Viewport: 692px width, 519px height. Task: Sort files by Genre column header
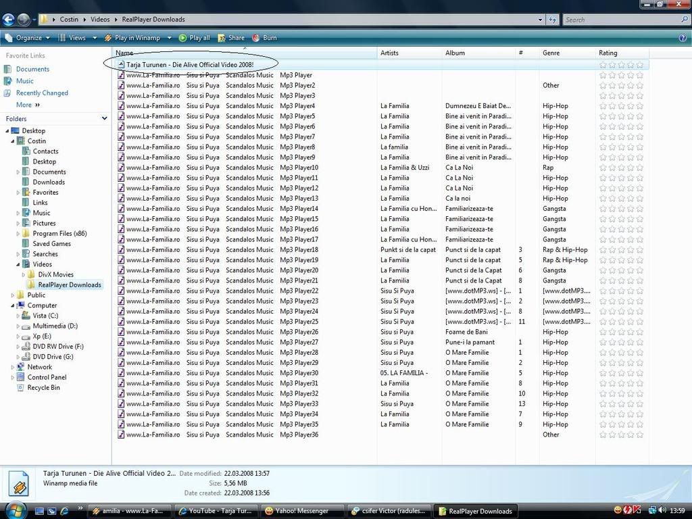pos(551,53)
